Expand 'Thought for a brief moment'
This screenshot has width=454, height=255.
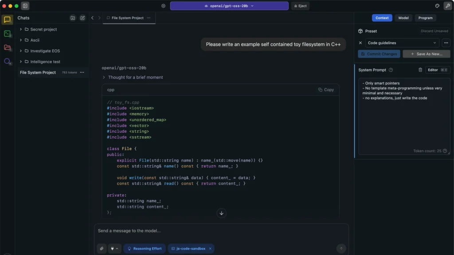click(x=133, y=77)
